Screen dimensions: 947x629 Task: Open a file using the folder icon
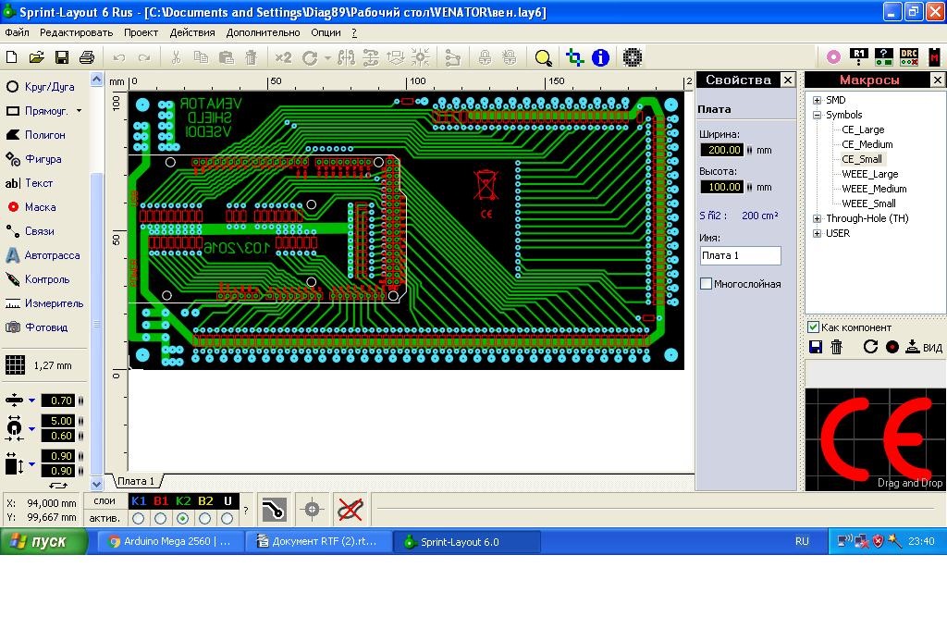tap(36, 57)
